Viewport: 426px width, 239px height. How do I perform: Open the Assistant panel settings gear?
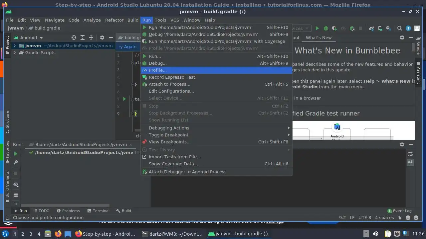402,38
